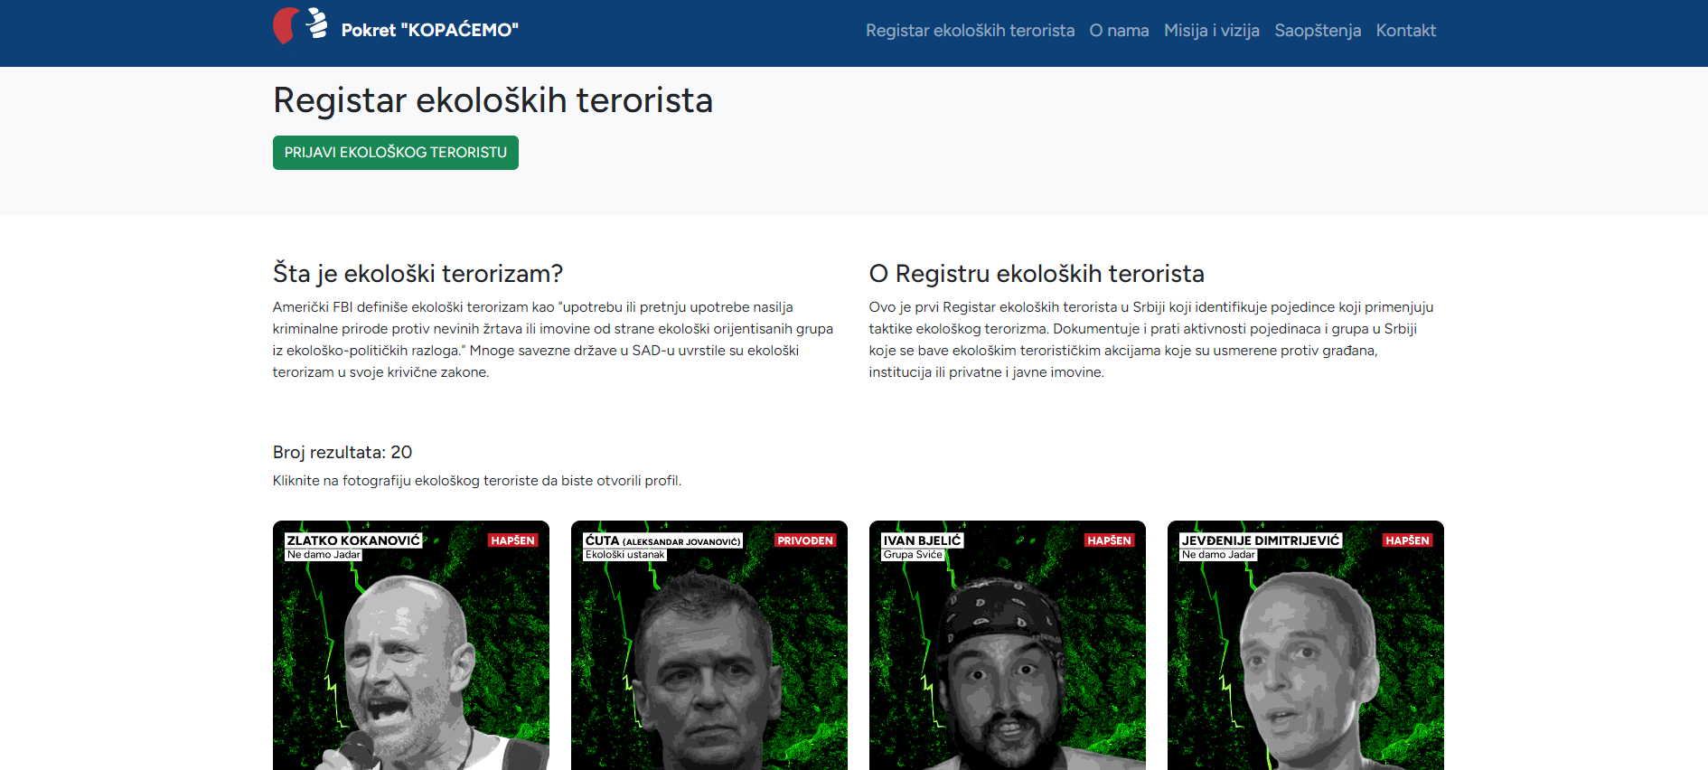
Task: Open Registar ekoloških terorista menu item
Action: [x=970, y=31]
